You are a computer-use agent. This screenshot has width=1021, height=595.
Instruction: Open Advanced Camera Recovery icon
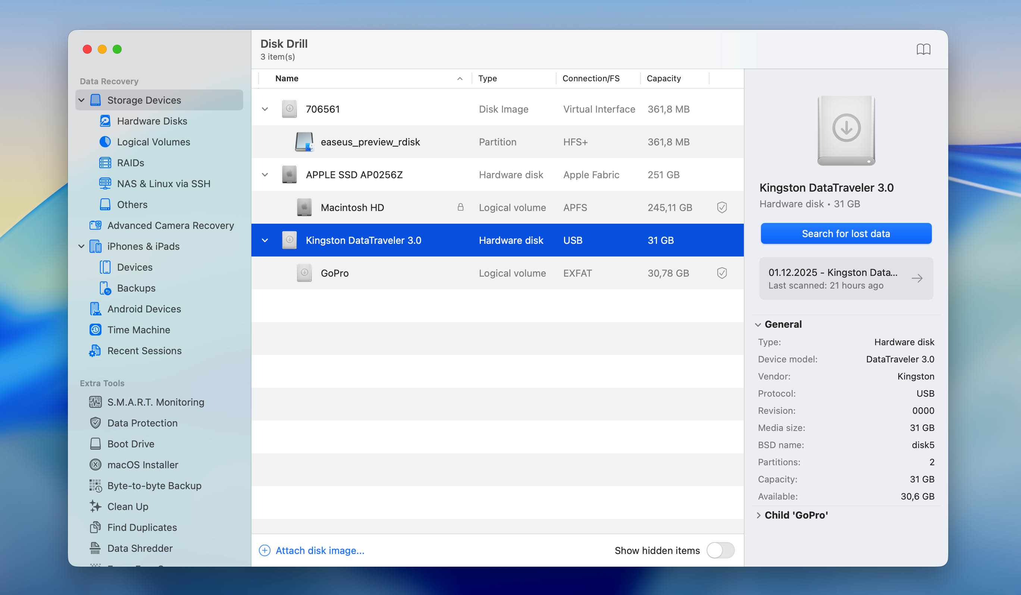[x=95, y=225]
